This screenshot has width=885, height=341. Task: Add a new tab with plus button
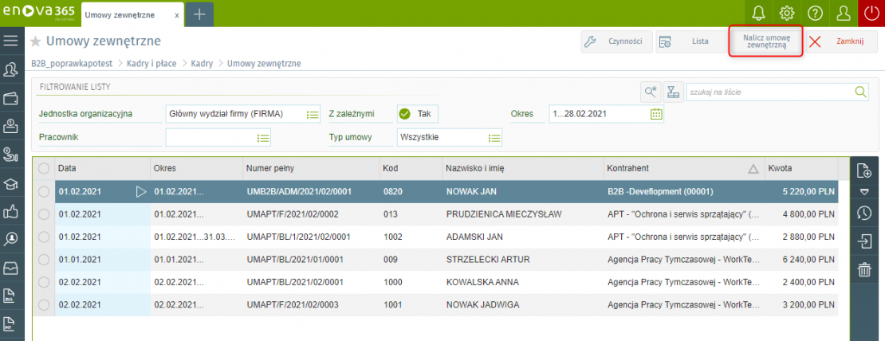click(199, 14)
